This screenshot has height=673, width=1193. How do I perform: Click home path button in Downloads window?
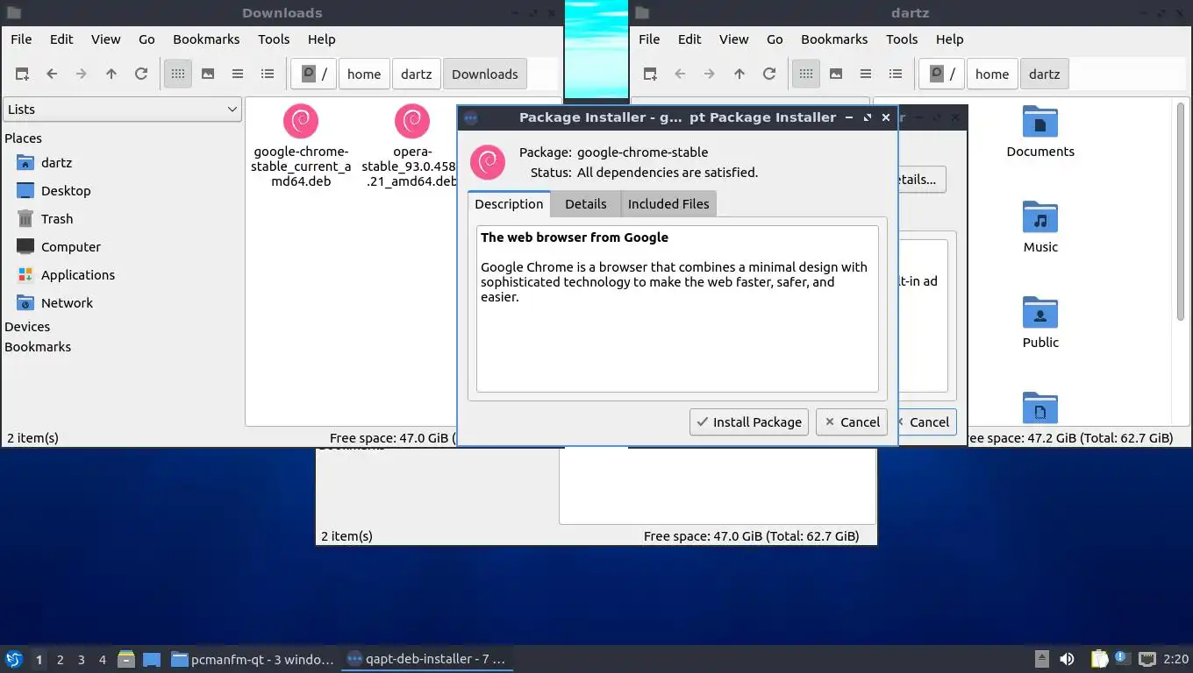364,74
